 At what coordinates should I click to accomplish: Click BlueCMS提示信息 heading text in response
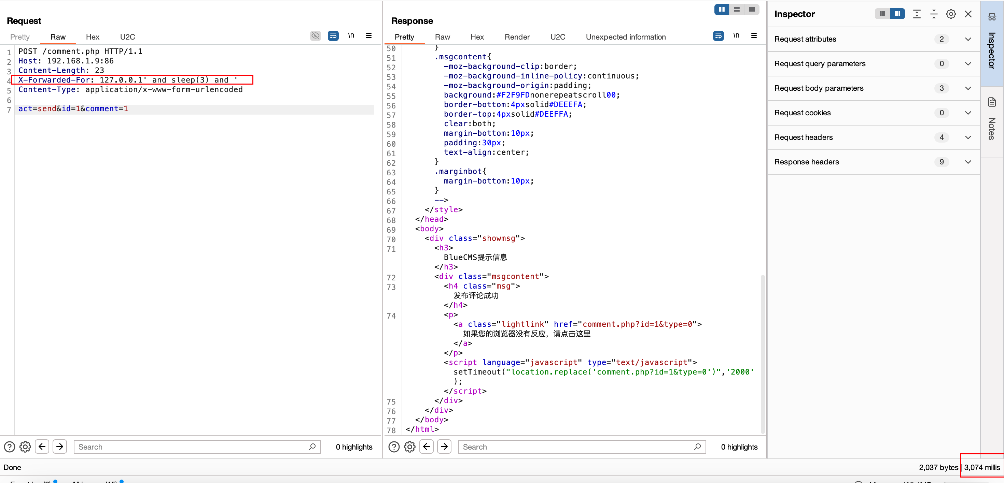pyautogui.click(x=475, y=257)
